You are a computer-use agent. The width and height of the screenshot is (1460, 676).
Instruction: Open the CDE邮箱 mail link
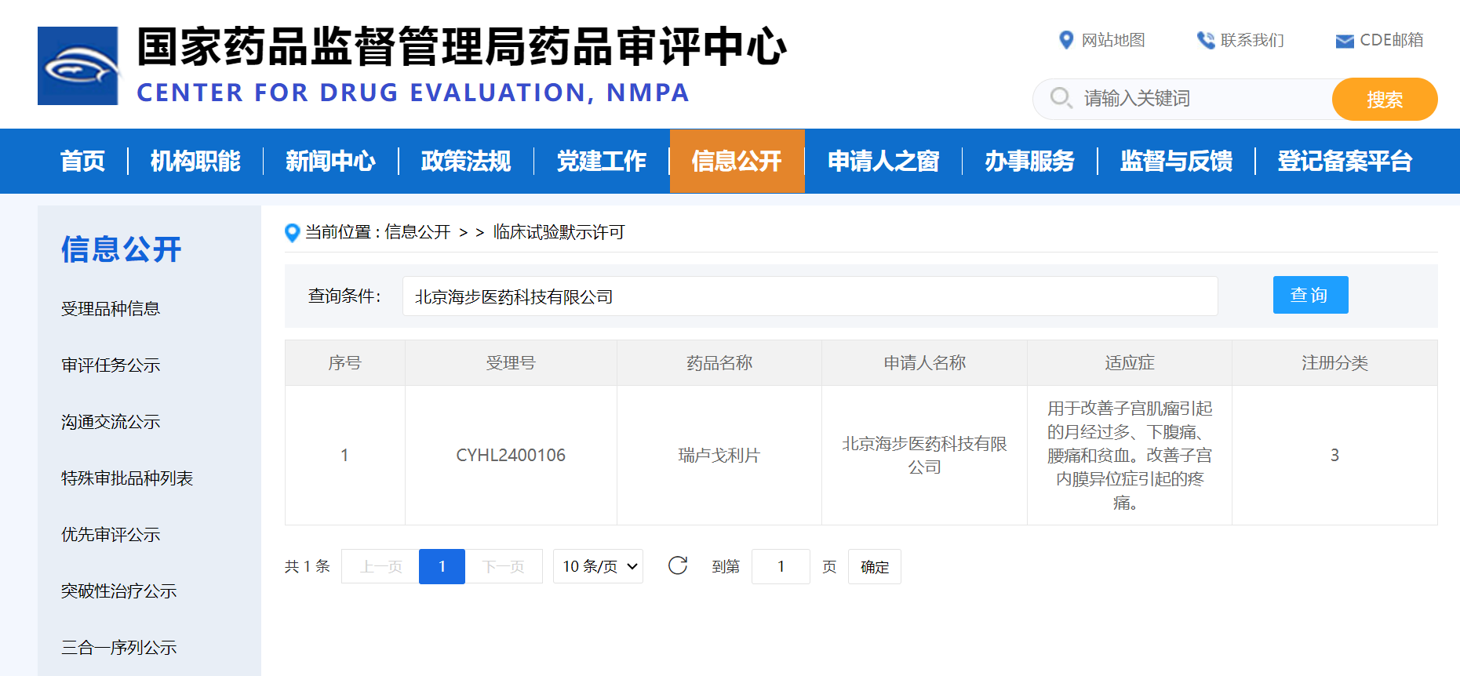point(1379,40)
